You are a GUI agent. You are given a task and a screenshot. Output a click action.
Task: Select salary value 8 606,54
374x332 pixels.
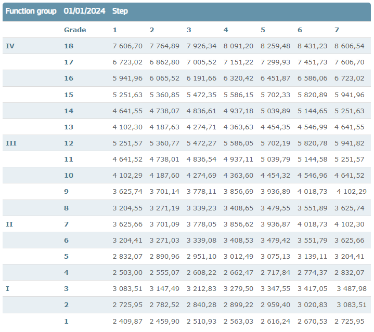pyautogui.click(x=350, y=46)
